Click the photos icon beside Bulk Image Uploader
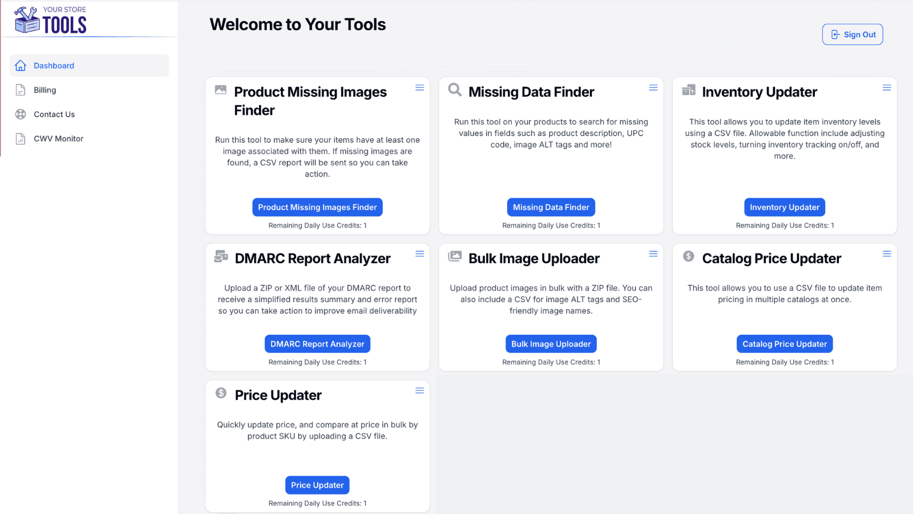913x514 pixels. coord(454,256)
